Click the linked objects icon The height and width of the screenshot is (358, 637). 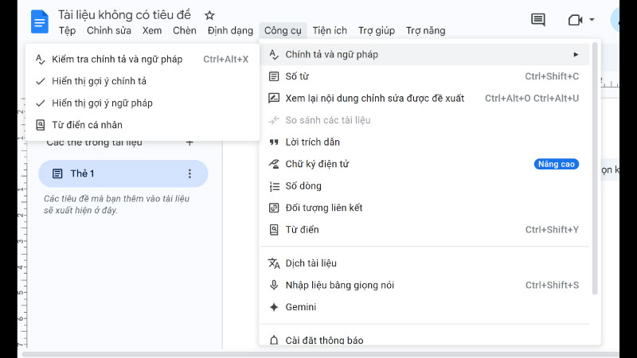coord(274,208)
